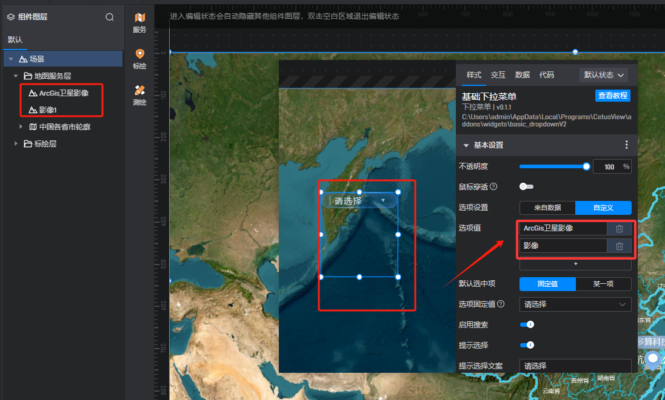This screenshot has height=400, width=665.
Task: Choose 自定义 for 选项设置
Action: pyautogui.click(x=604, y=208)
